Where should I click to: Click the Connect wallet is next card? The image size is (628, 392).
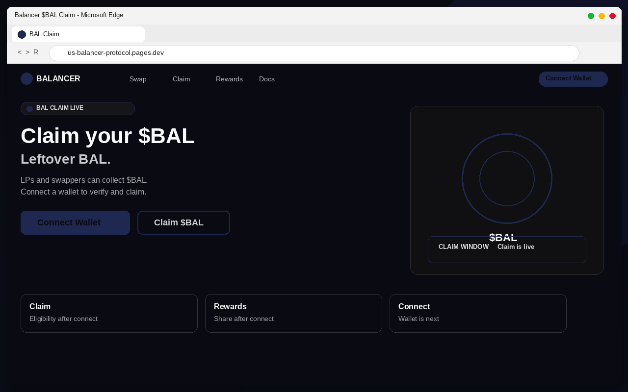478,313
